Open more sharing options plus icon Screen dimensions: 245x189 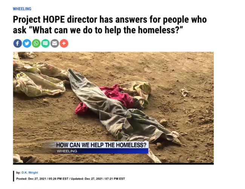(64, 43)
